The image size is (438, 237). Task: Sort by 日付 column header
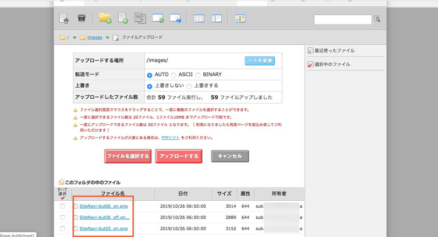coord(183,194)
